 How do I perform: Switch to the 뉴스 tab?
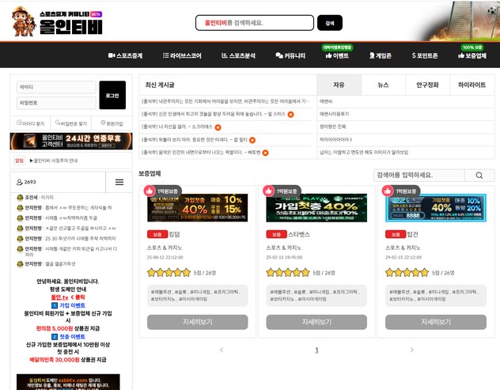383,85
